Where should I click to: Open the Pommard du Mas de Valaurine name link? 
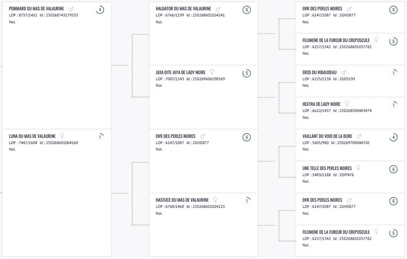(36, 9)
